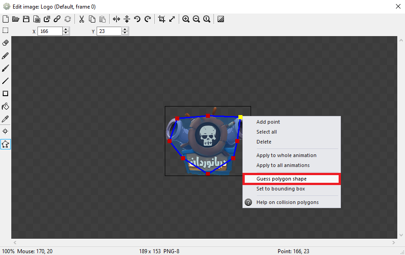Click the Copy icon in toolbar
The image size is (405, 255).
tap(92, 19)
